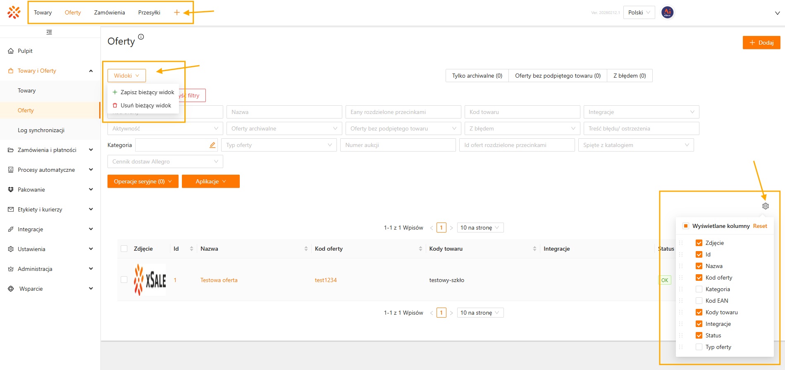Uncheck the Kody towaru column checkbox

point(699,312)
